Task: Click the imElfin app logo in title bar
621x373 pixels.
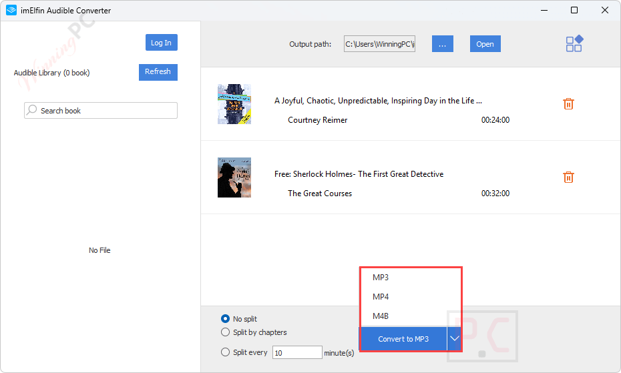Action: (11, 10)
